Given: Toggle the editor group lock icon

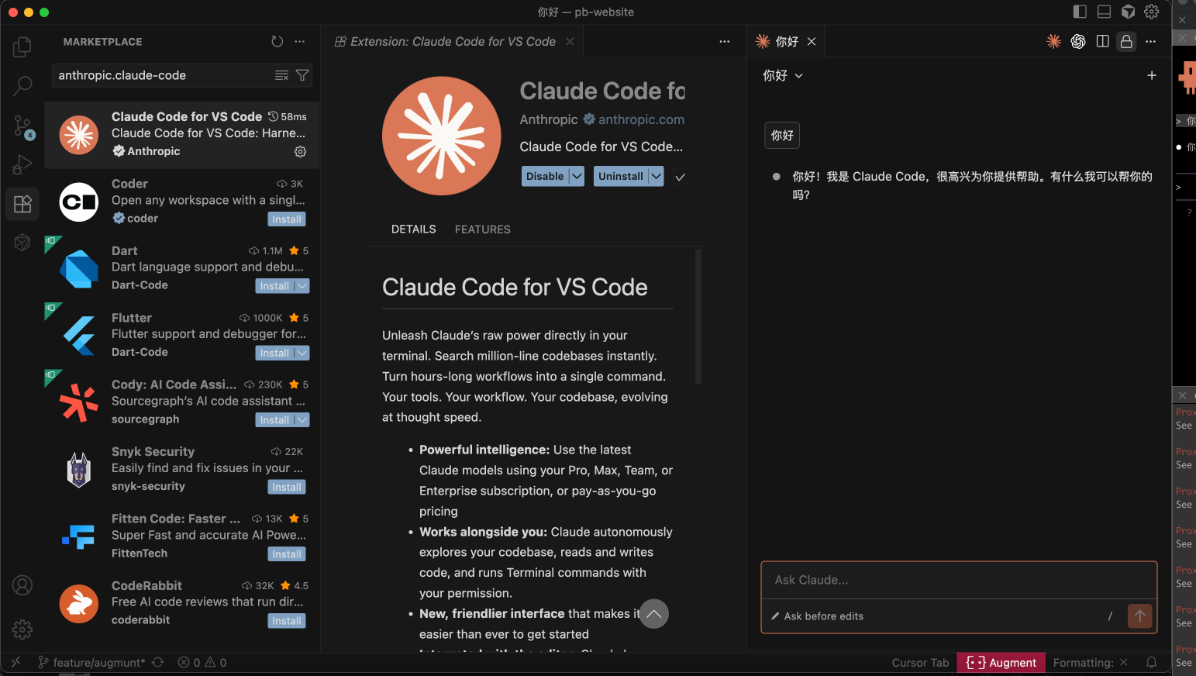Looking at the screenshot, I should tap(1126, 41).
